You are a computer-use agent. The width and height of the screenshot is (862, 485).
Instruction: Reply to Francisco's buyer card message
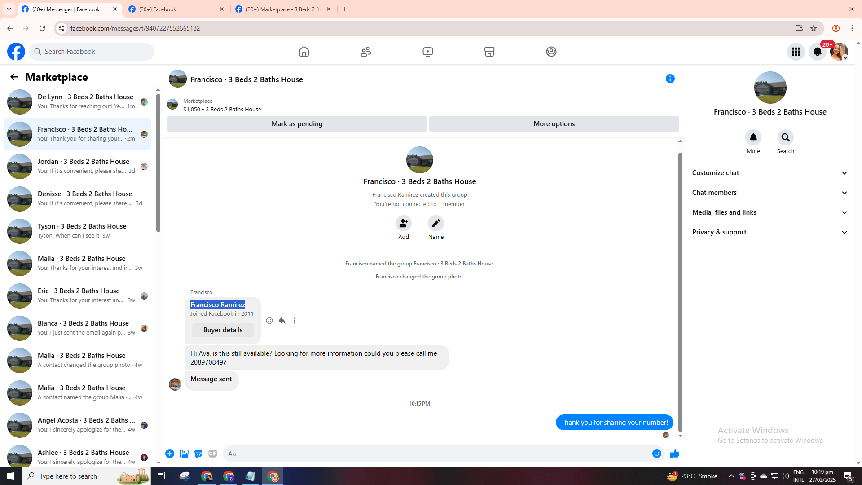coord(282,321)
